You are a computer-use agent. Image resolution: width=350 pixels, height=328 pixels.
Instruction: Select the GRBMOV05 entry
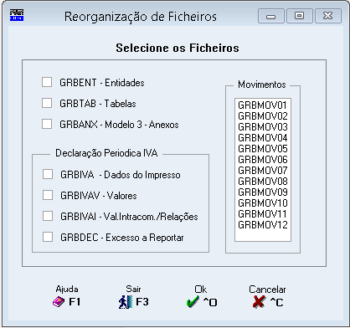[x=263, y=149]
